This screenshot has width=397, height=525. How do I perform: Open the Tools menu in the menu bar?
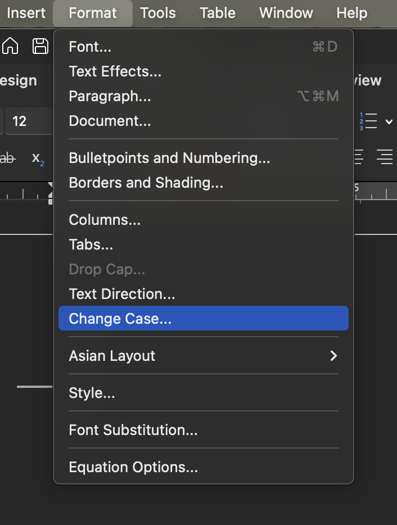tap(158, 12)
